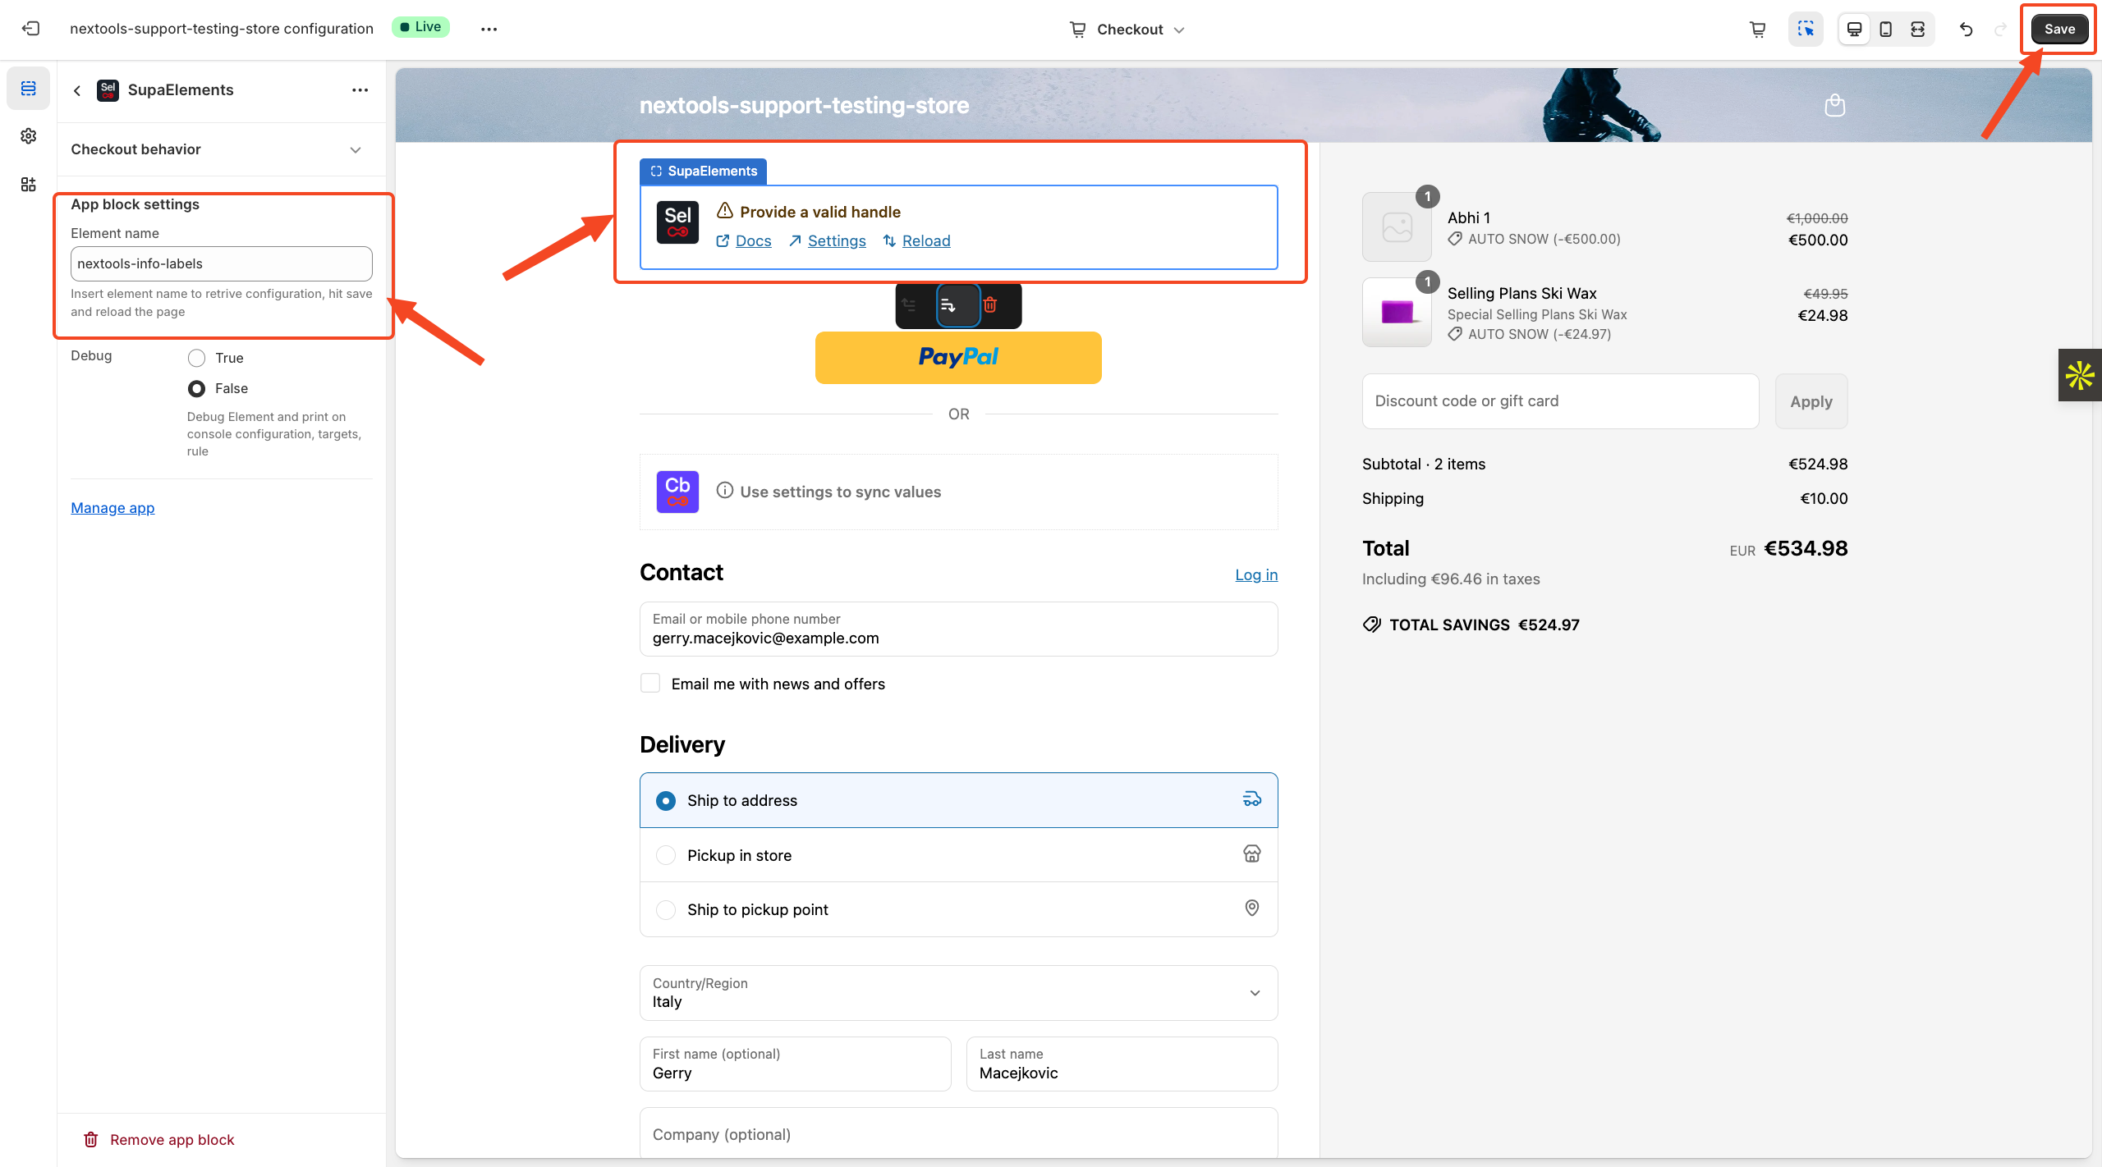The height and width of the screenshot is (1167, 2102).
Task: Open the settings gear in sidebar
Action: pos(29,135)
